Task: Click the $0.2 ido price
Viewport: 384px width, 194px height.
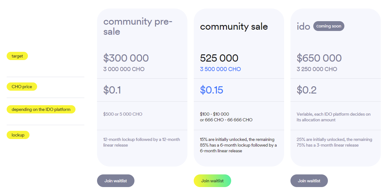Action: [307, 90]
